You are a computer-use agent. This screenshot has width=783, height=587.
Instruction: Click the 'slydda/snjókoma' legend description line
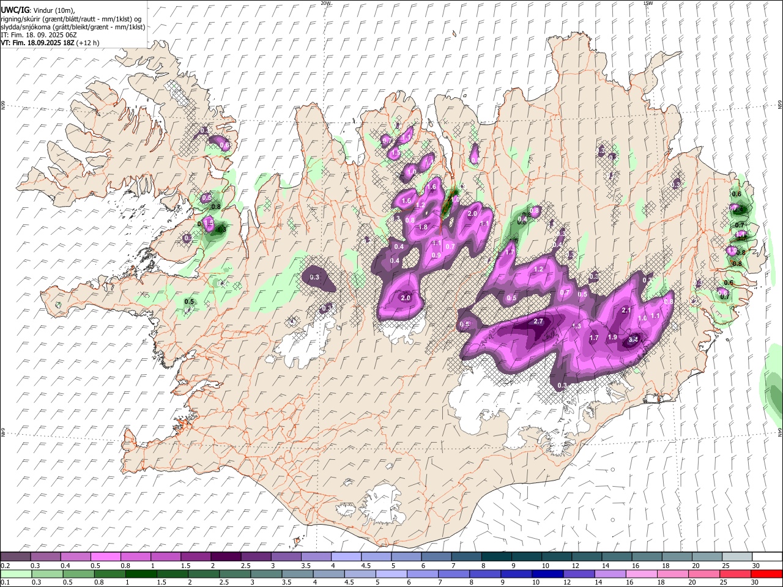73,27
